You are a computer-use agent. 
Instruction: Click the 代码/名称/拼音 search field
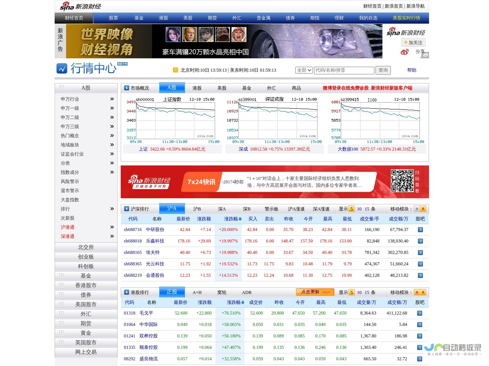pos(344,70)
